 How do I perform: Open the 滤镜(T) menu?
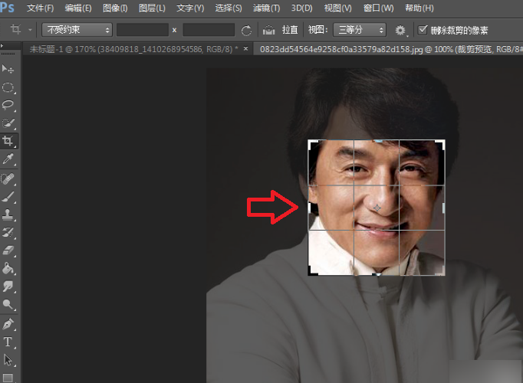tap(266, 8)
